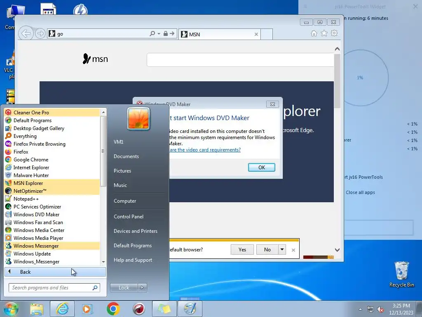Viewport: 422px width, 317px height.
Task: Click Back to leave All Programs
Action: (x=55, y=272)
